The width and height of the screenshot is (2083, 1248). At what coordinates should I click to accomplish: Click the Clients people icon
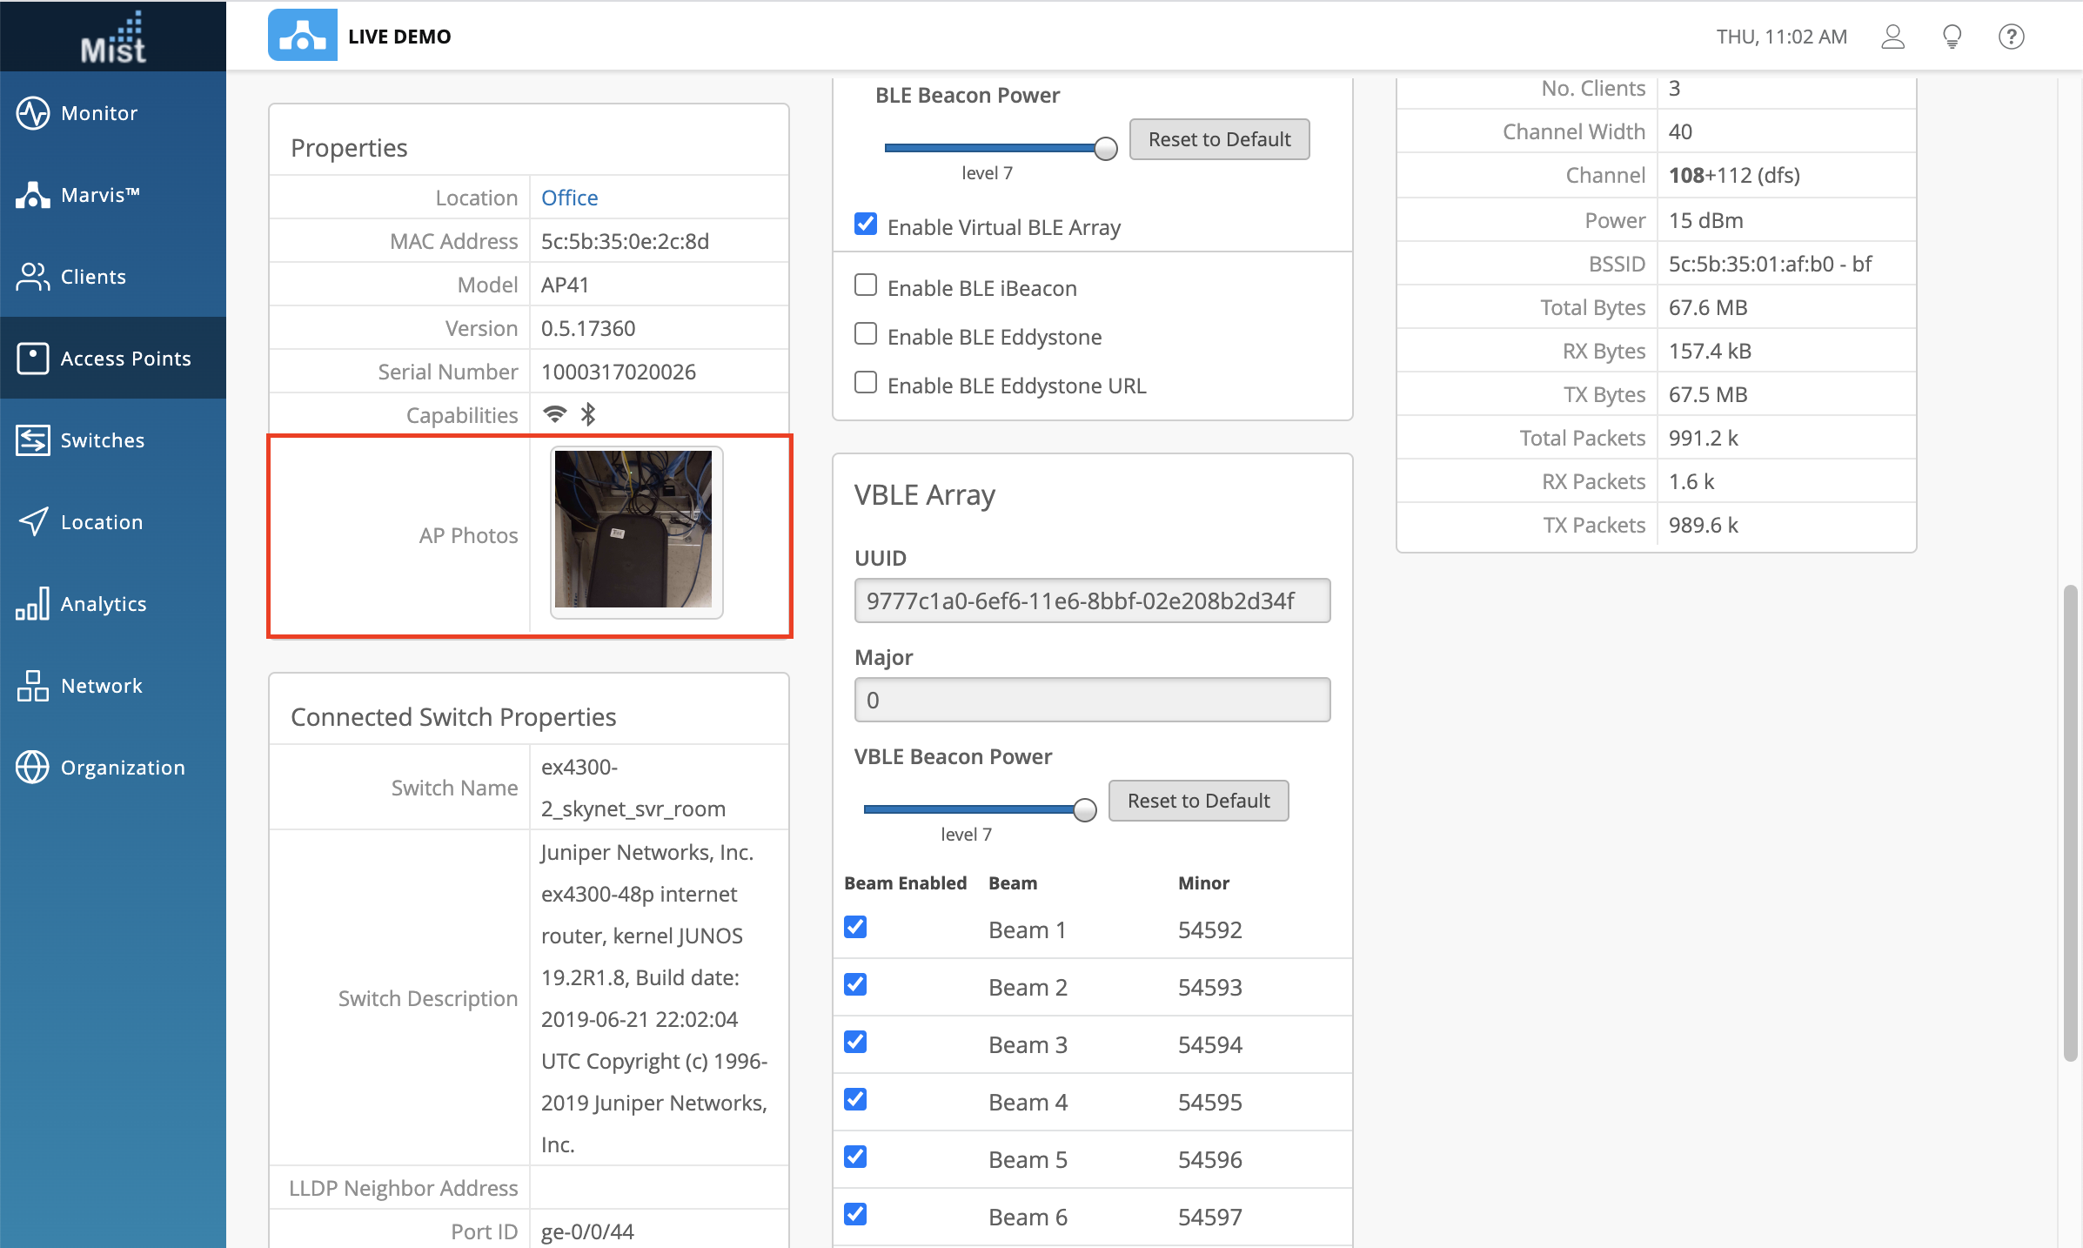tap(33, 277)
